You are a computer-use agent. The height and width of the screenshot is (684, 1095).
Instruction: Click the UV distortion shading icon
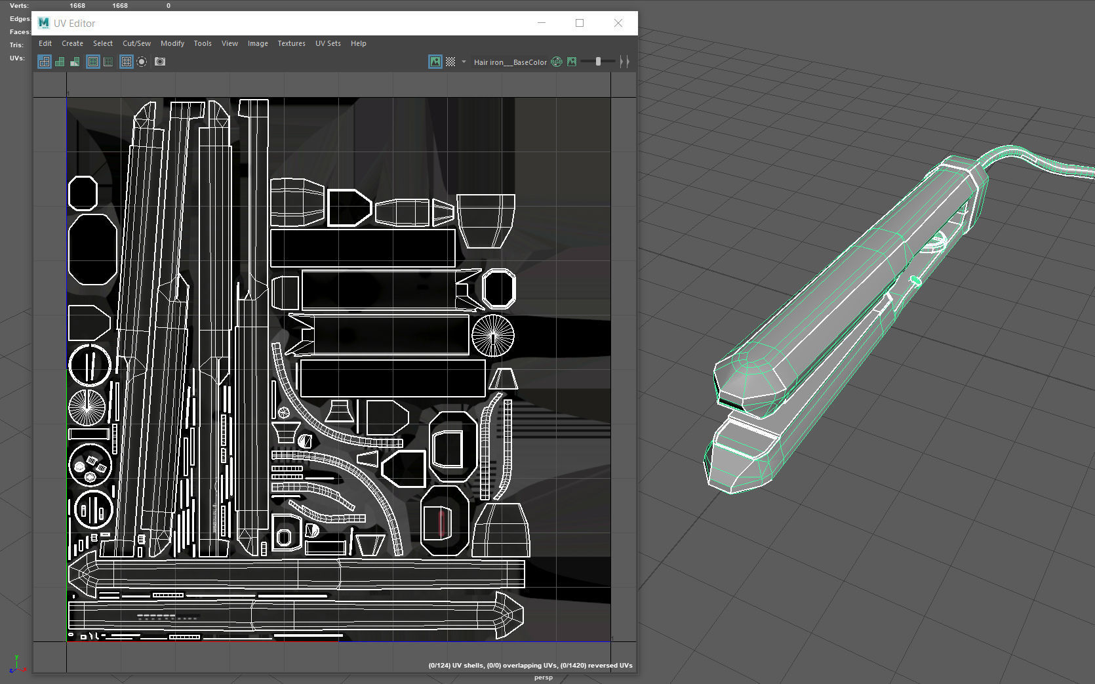(x=75, y=62)
